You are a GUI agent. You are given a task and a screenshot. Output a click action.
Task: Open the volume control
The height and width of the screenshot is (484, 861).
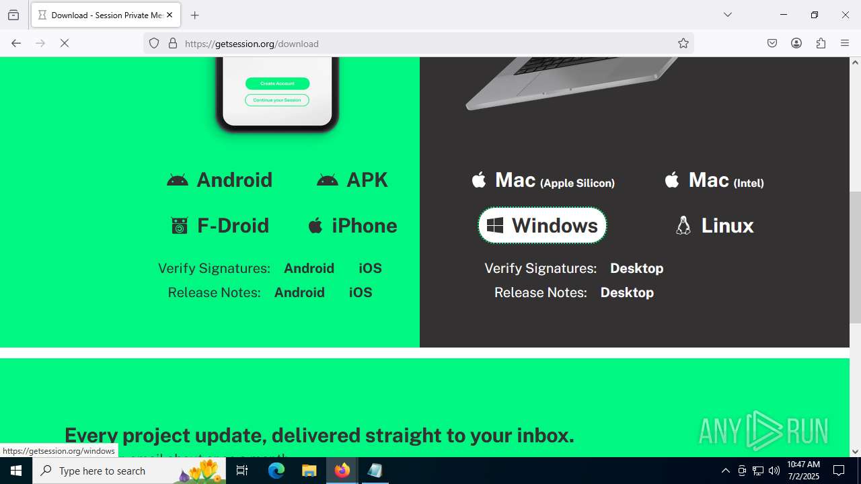(x=774, y=471)
